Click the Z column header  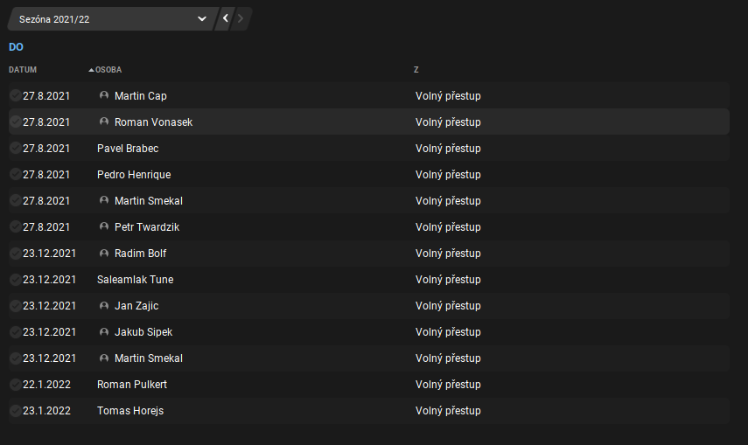pos(416,69)
